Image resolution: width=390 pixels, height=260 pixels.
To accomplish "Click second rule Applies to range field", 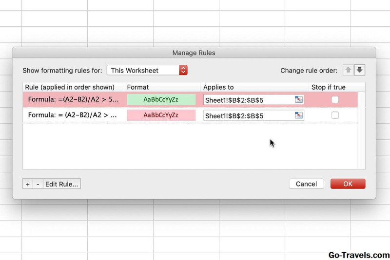I will 253,115.
